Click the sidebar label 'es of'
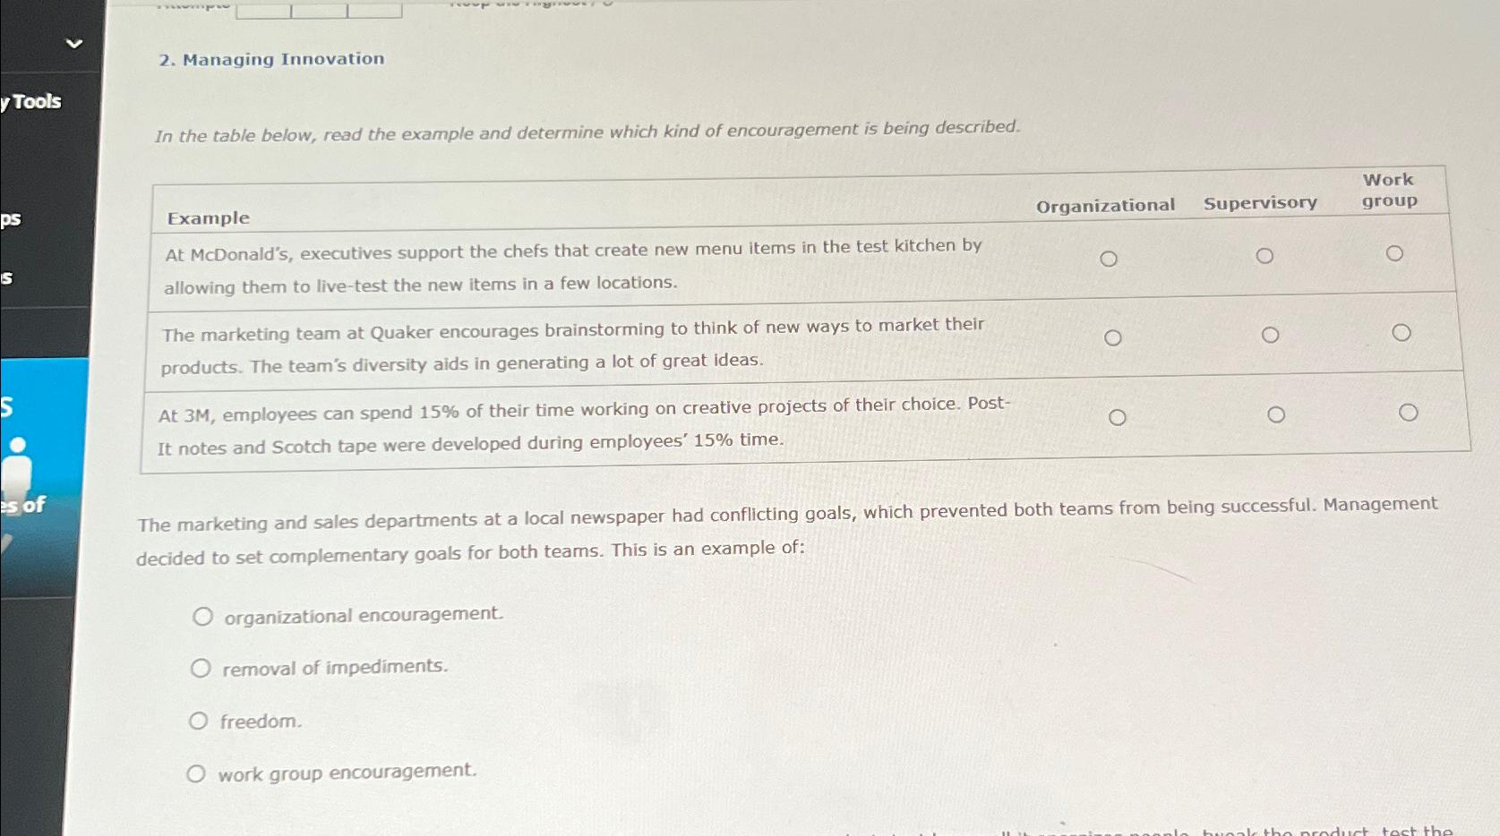Screen dimensions: 1500x836 click(21, 506)
